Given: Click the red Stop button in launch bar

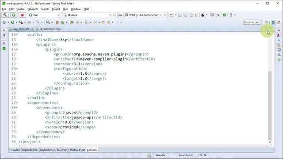Looking at the screenshot, I should (x=23, y=15).
